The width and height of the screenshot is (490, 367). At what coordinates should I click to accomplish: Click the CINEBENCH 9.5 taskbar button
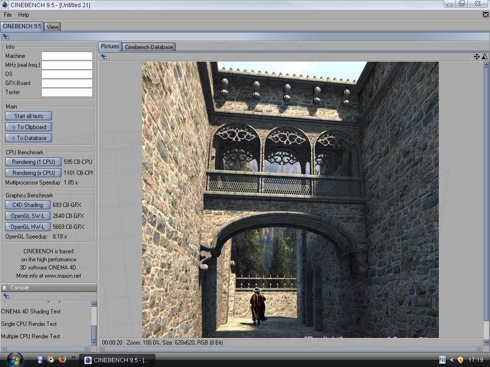117,360
